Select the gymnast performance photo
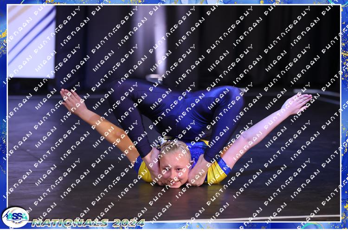 [x=174, y=113]
